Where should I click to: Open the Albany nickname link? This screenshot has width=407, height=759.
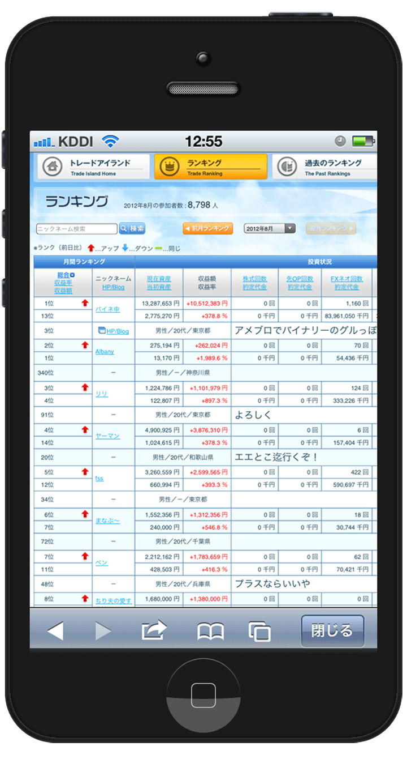pos(105,352)
